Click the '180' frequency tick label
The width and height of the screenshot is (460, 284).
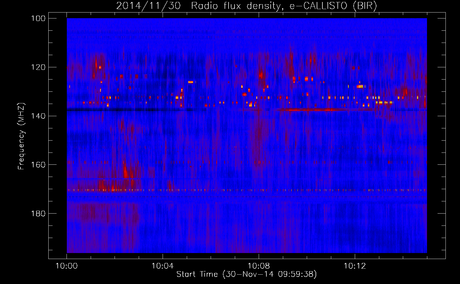[x=38, y=214]
